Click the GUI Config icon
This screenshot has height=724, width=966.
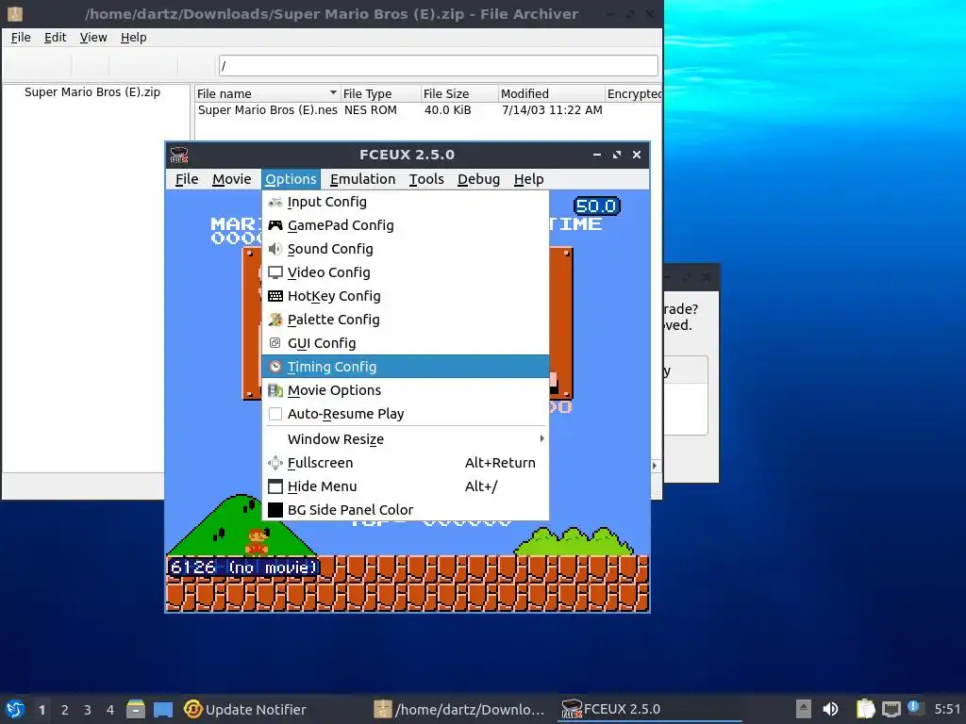[x=275, y=343]
